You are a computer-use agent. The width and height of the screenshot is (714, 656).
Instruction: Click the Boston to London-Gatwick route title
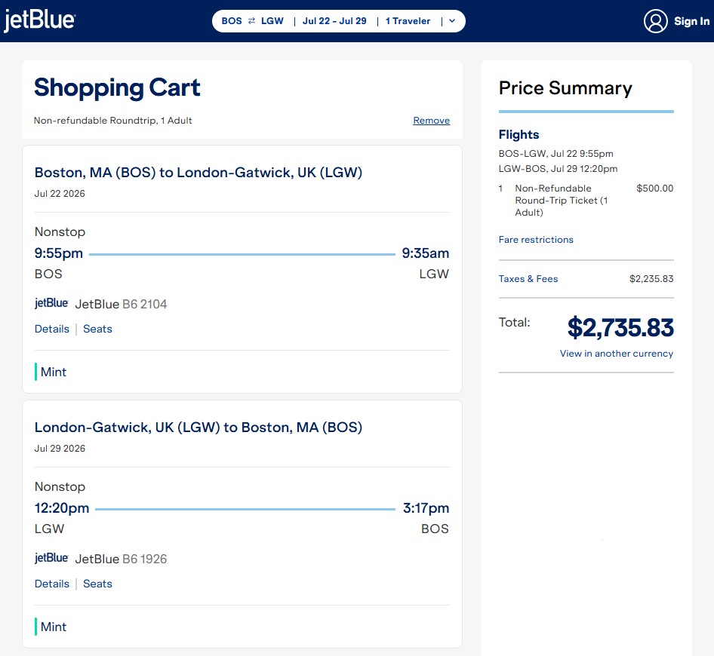tap(199, 173)
